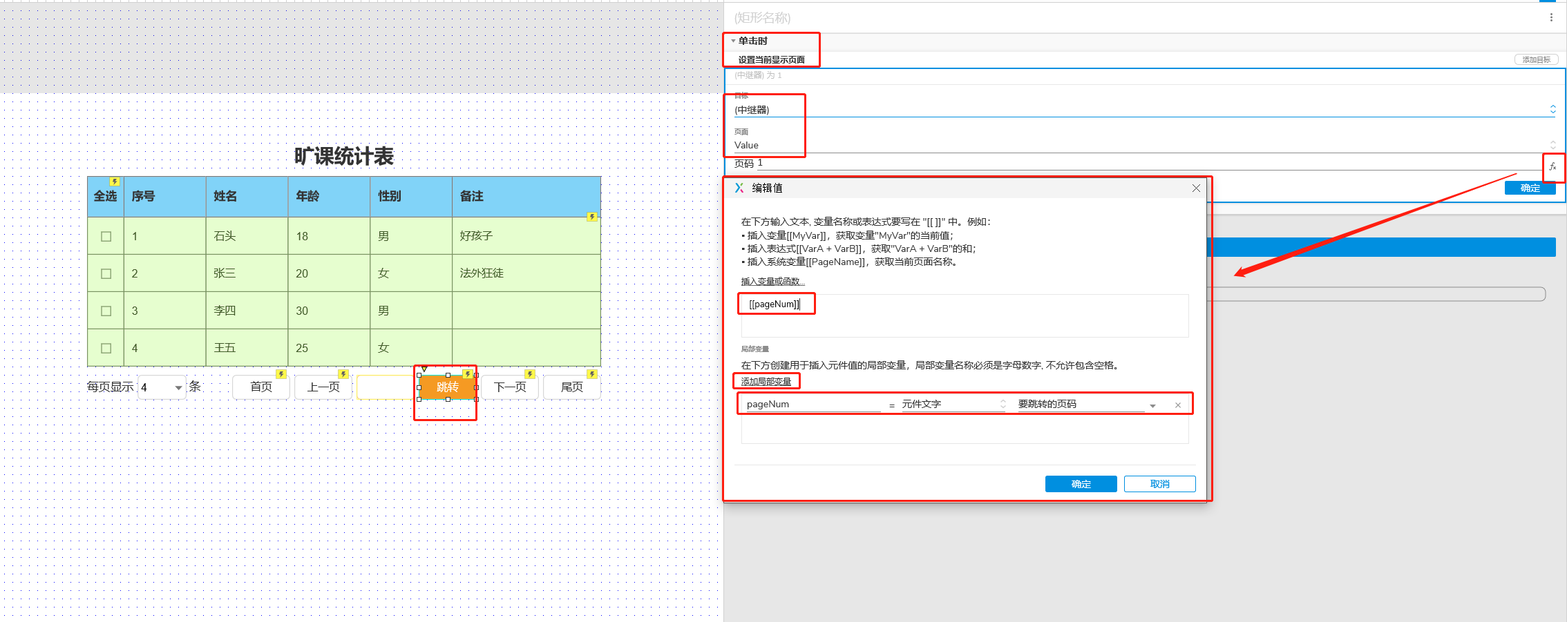Click the lightning badge on the repeater table
Image resolution: width=1567 pixels, height=622 pixels.
pyautogui.click(x=592, y=217)
